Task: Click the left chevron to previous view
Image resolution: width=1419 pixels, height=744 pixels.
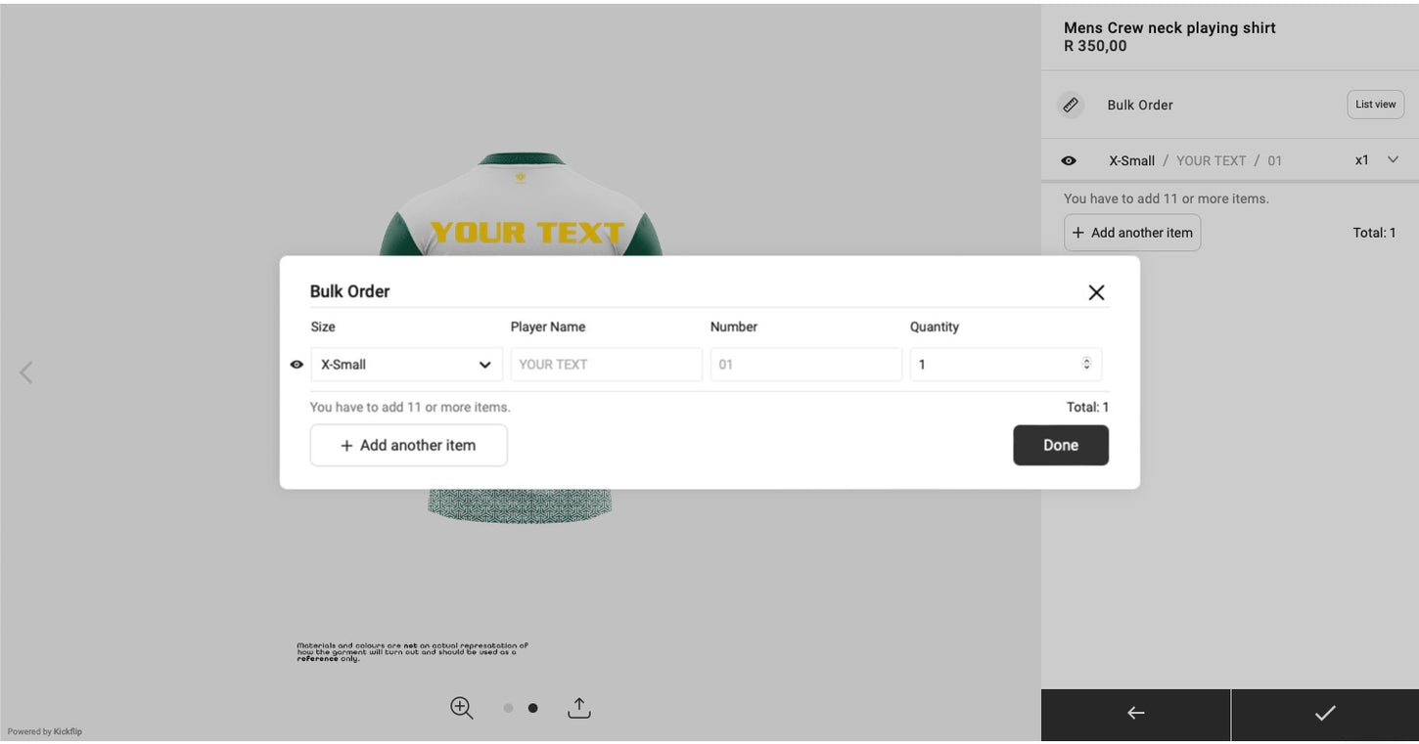Action: 26,372
